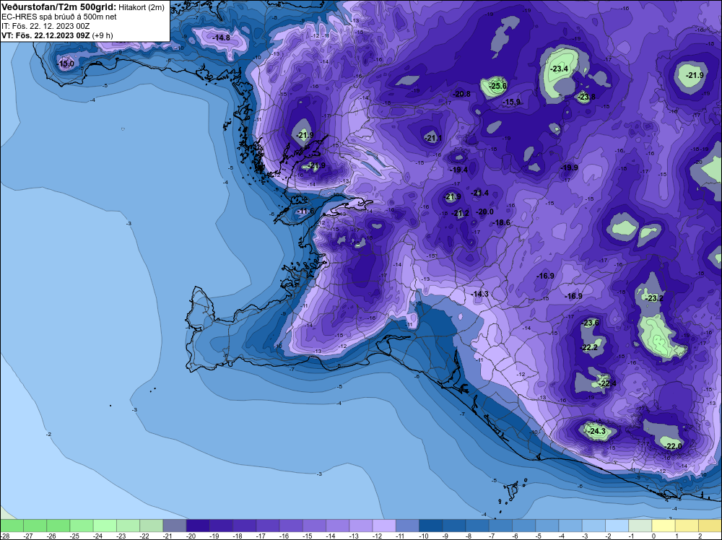Image resolution: width=722 pixels, height=540 pixels.
Task: Click the -20.8 temperature label
Action: point(461,94)
